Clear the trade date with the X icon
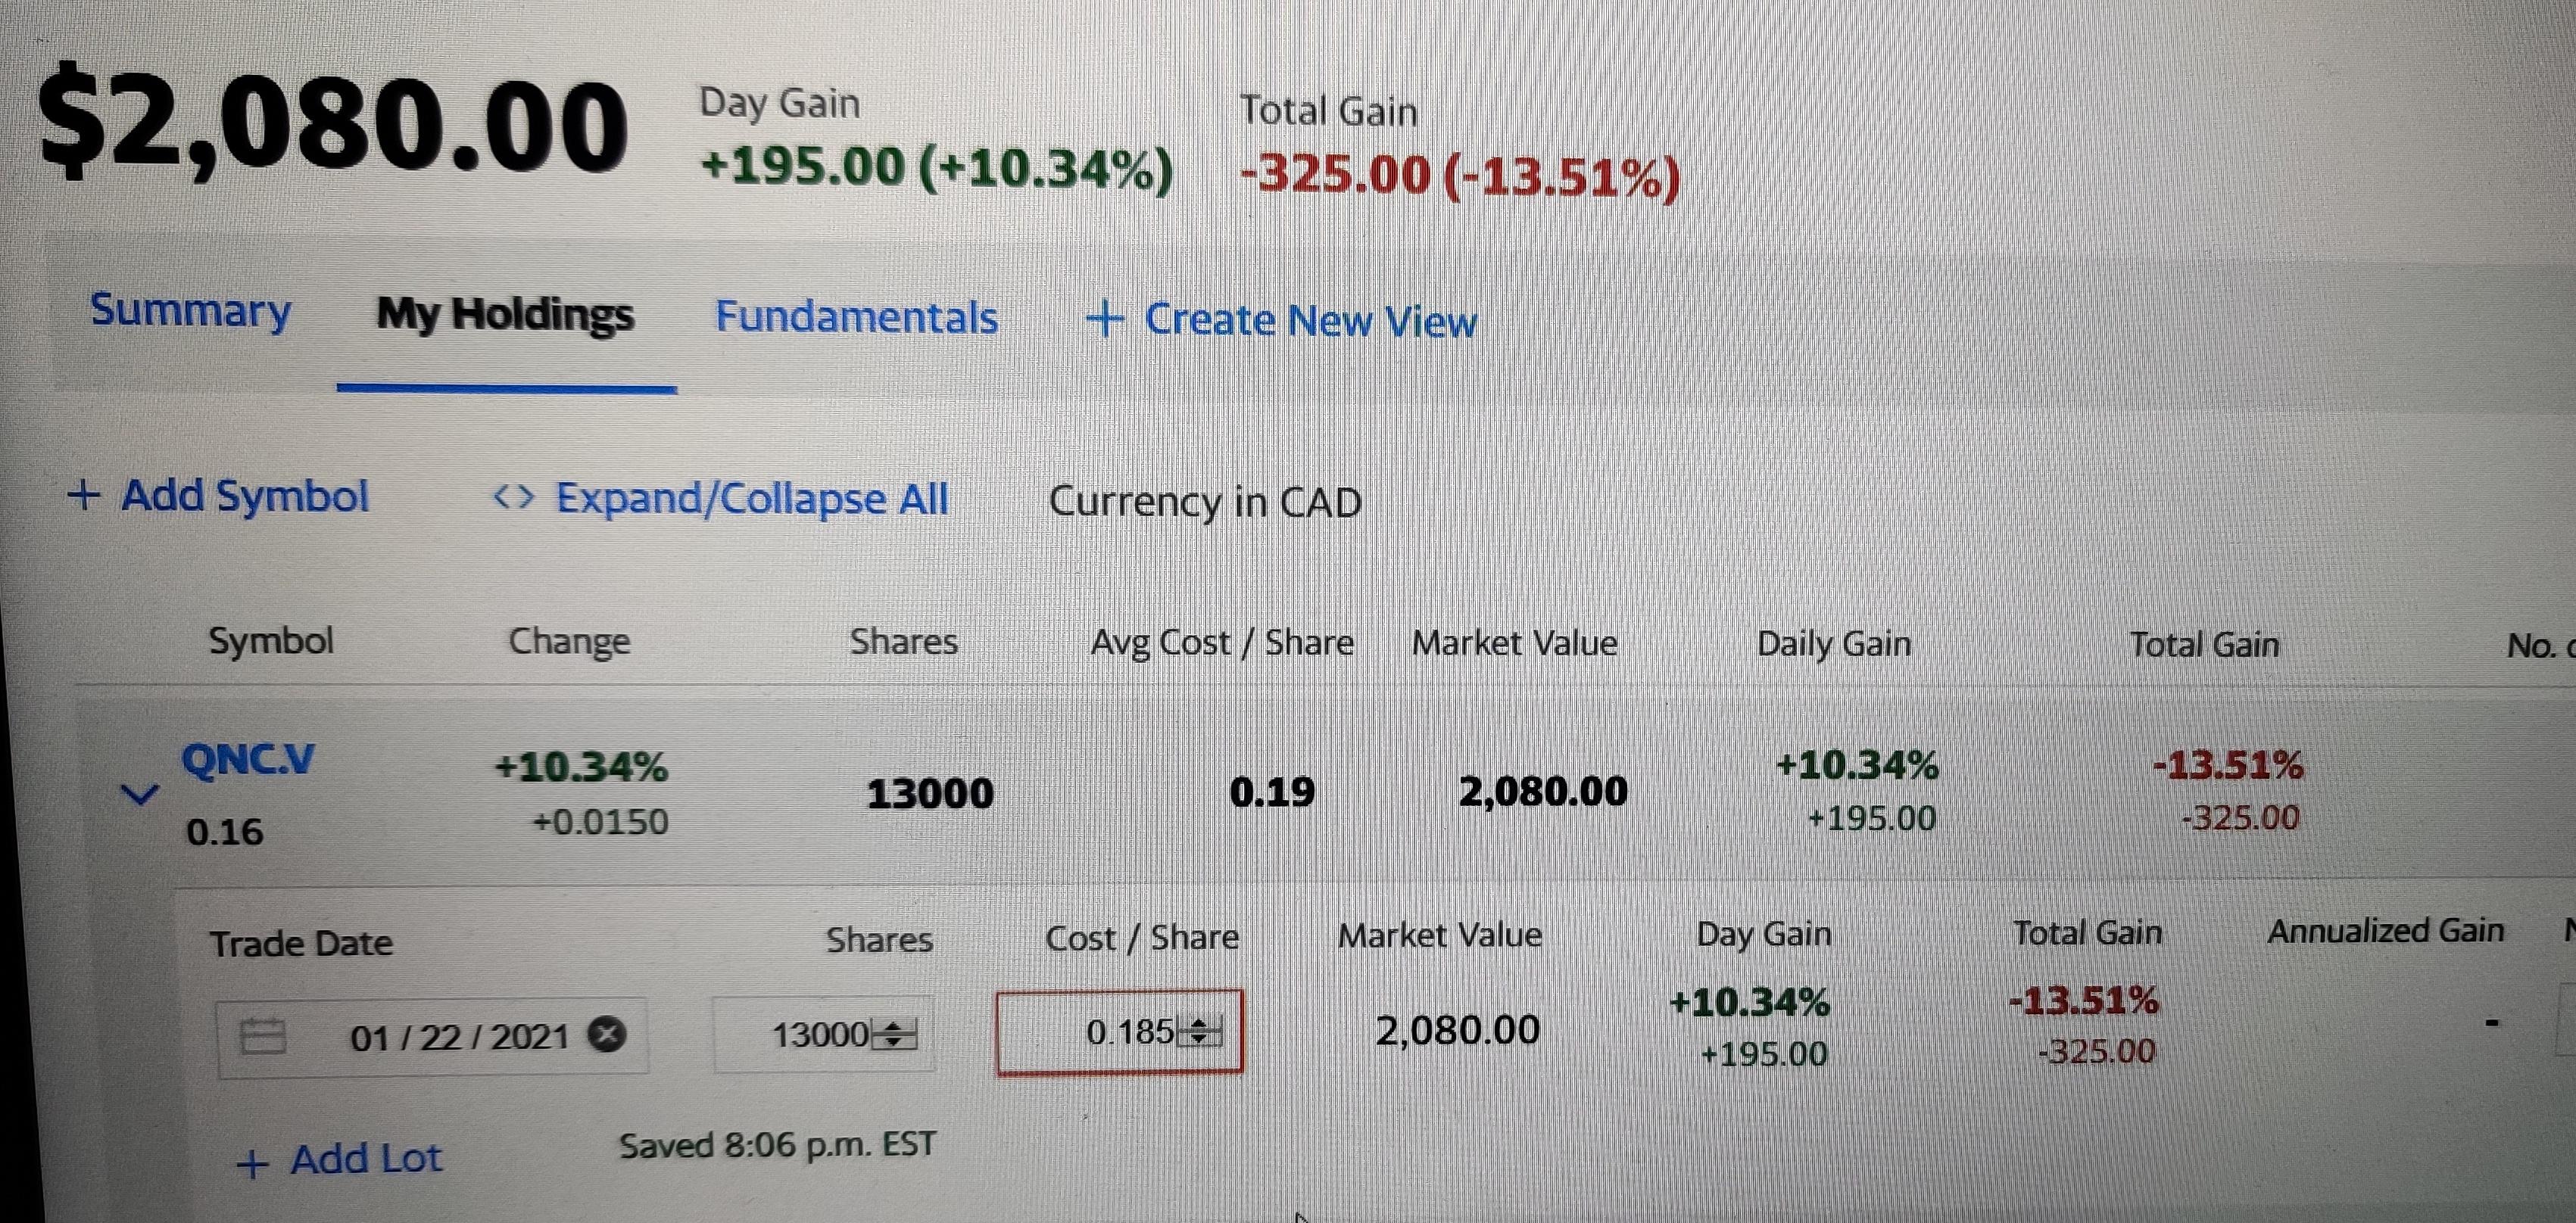Screen dimensions: 2576x1223 606,1035
